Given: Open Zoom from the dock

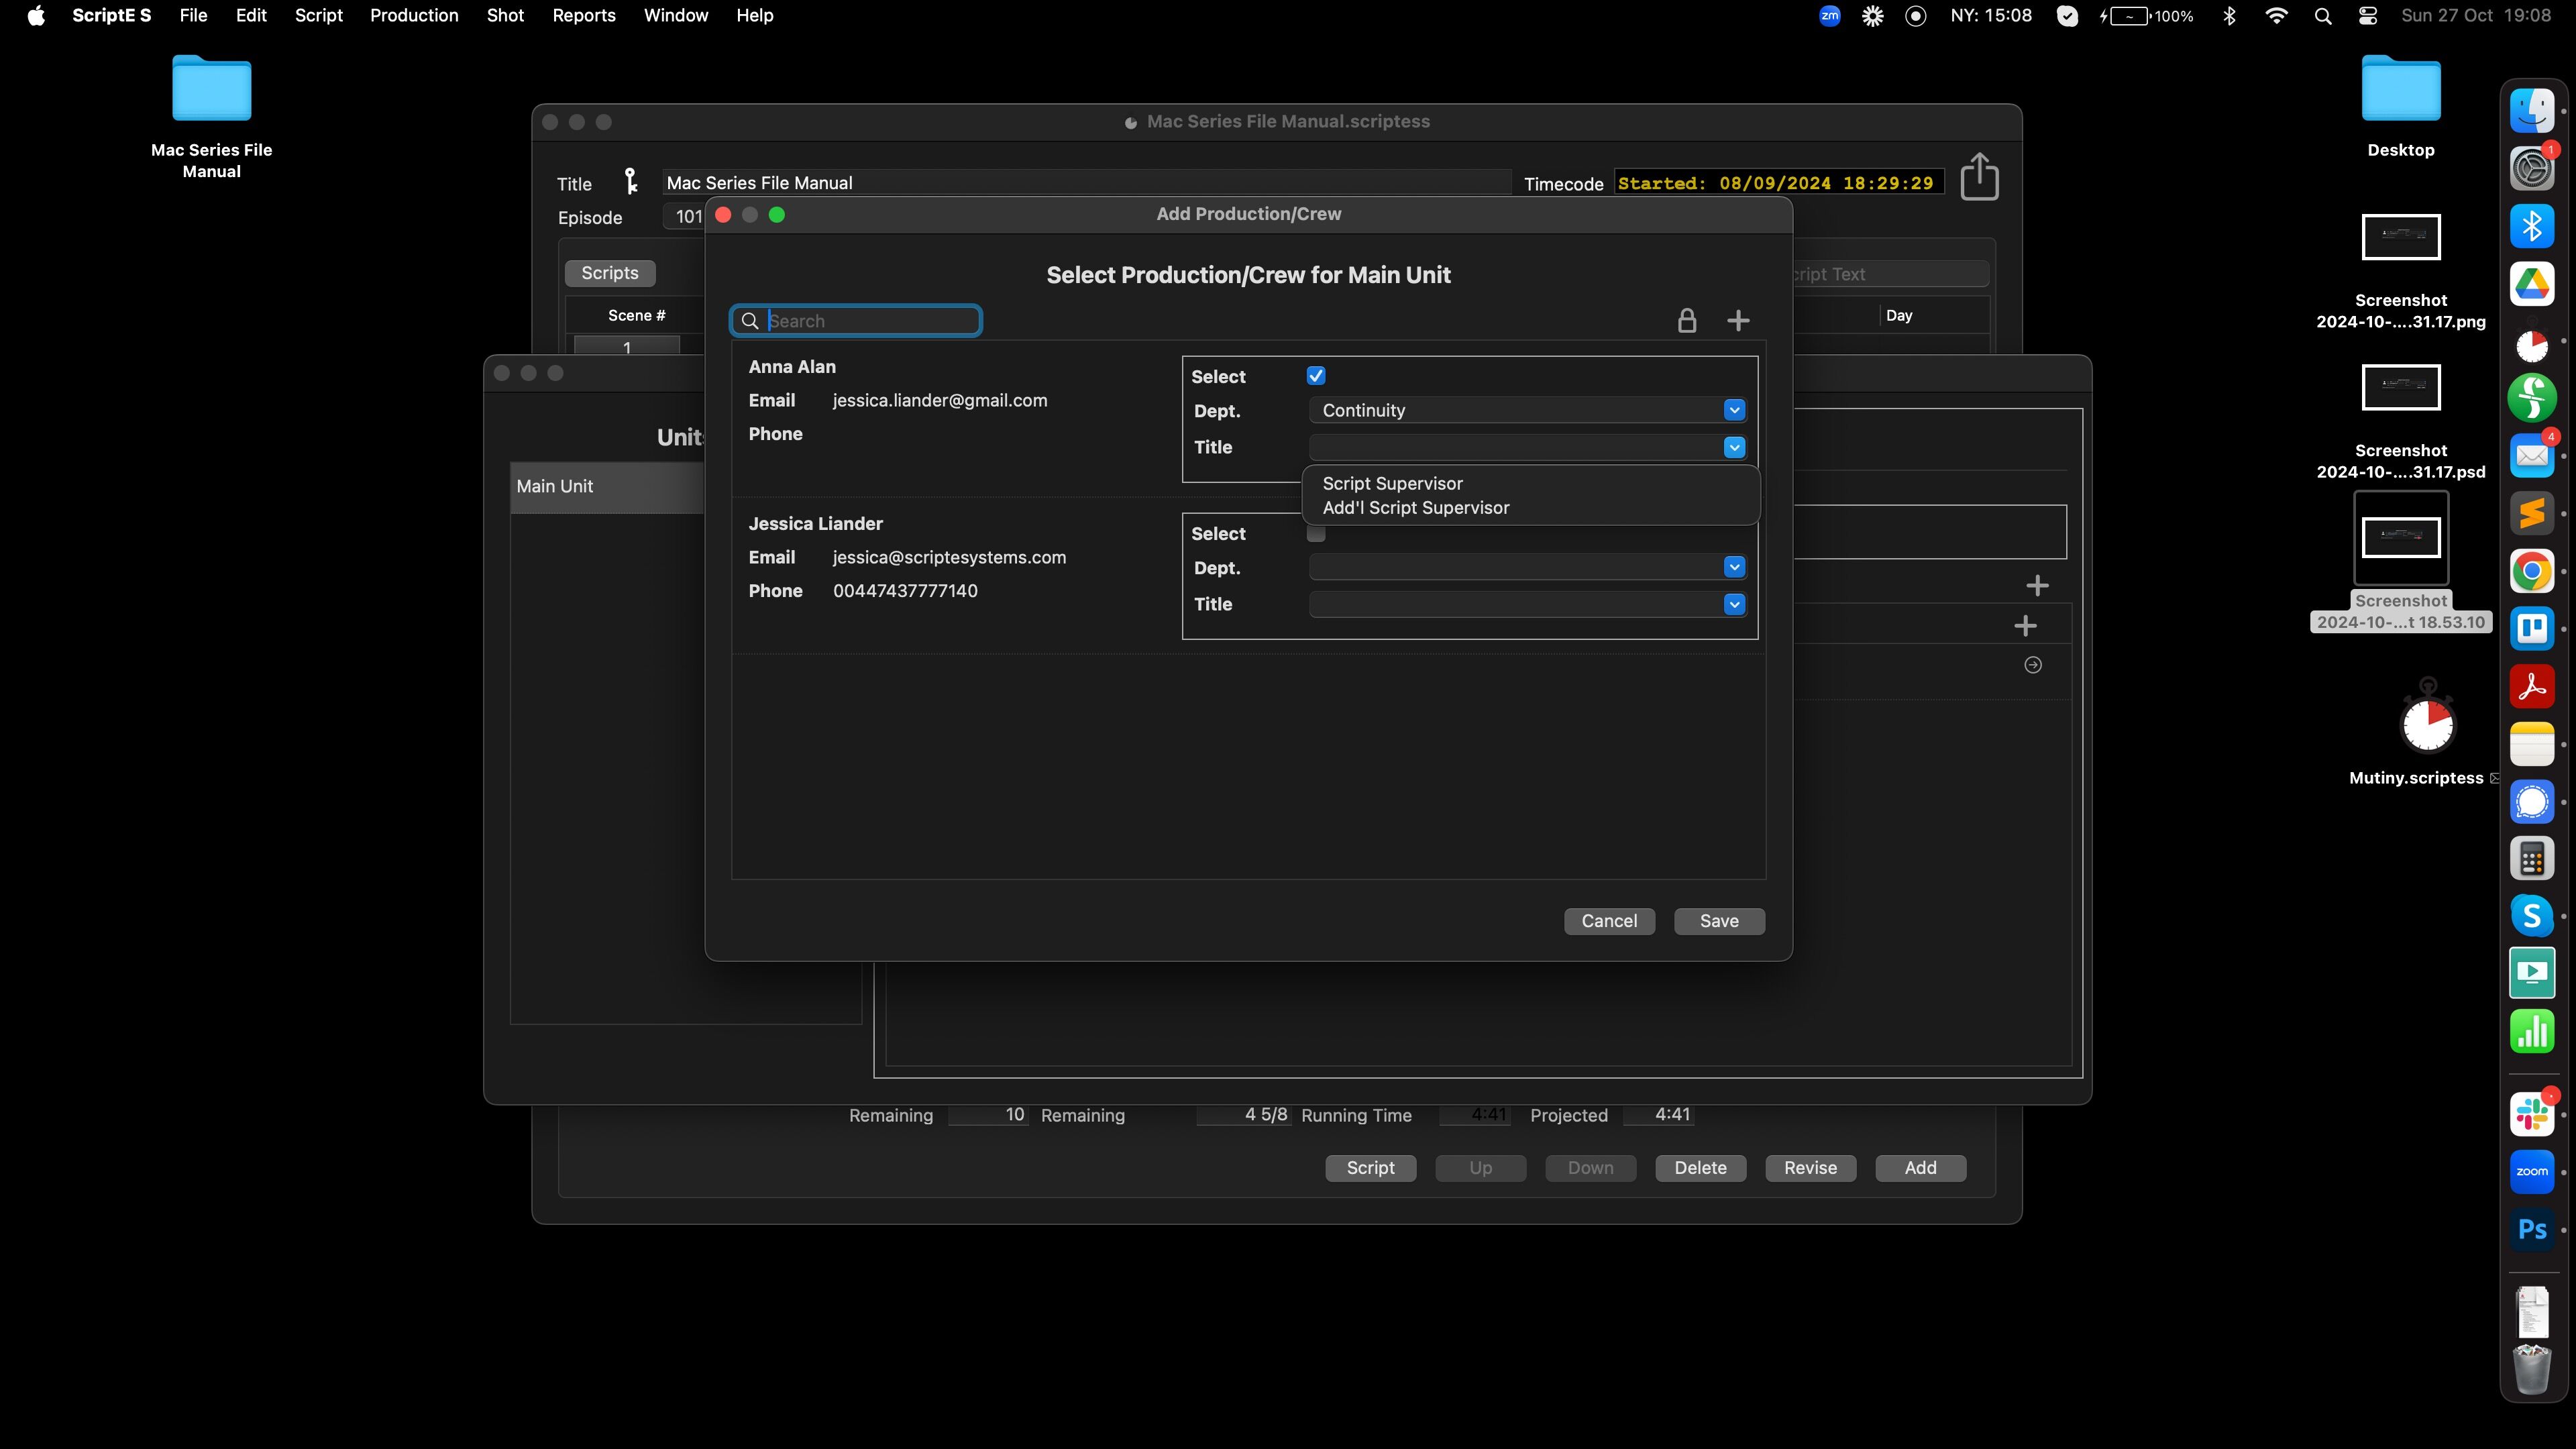Looking at the screenshot, I should tap(2531, 1172).
